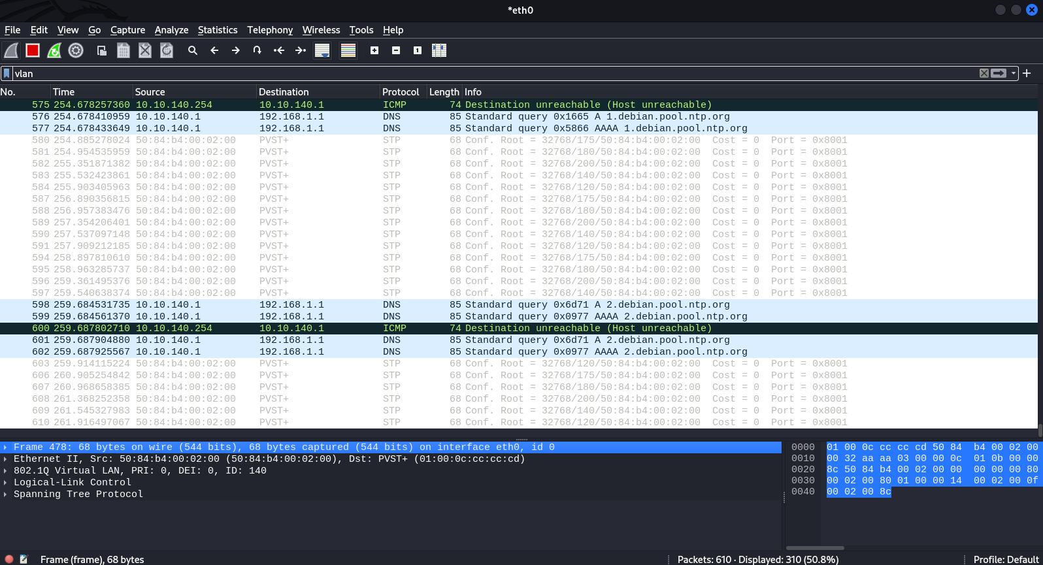
Task: Open capture file properties in status bar
Action: (24, 559)
